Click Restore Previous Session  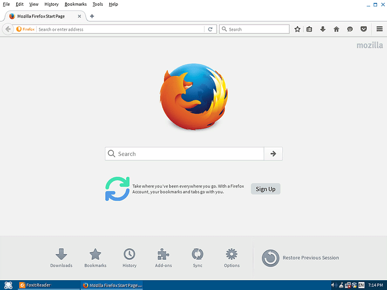tap(300, 258)
